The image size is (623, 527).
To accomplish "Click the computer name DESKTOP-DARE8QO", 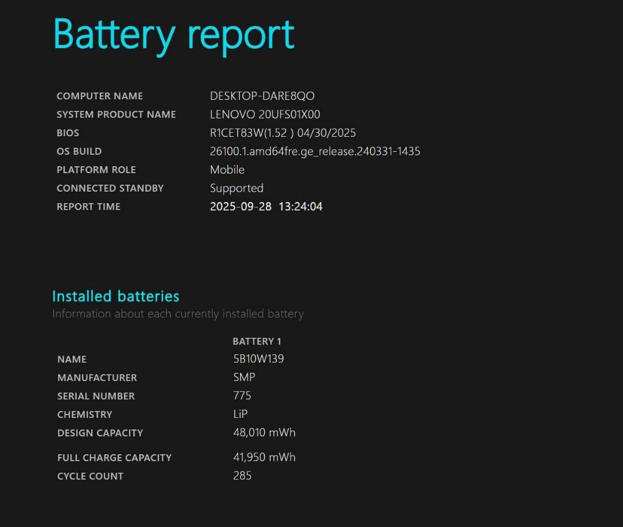I will 262,96.
